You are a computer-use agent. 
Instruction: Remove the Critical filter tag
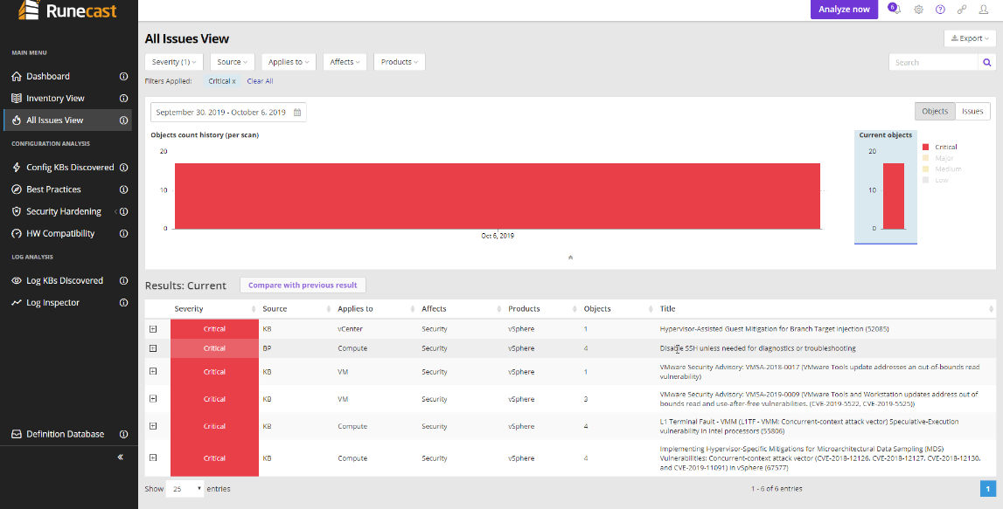tap(222, 81)
